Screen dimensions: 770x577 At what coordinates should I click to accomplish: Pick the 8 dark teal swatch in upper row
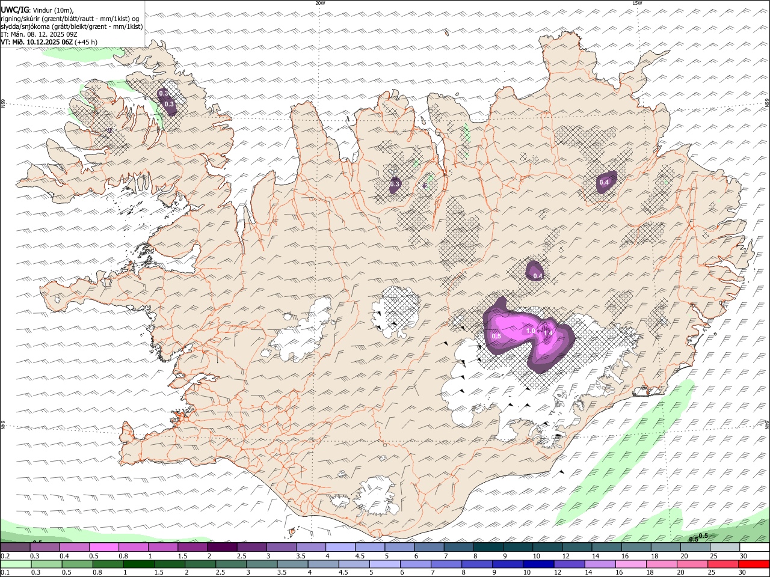click(x=488, y=547)
